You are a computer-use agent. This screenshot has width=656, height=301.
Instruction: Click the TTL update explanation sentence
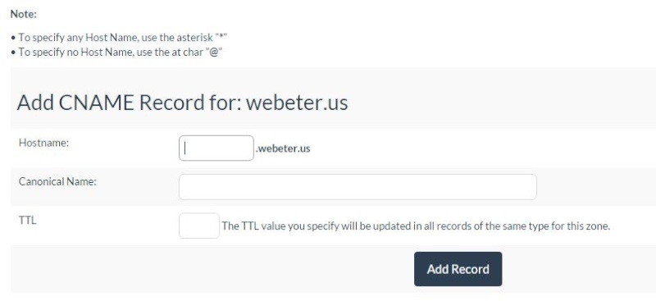(x=416, y=226)
